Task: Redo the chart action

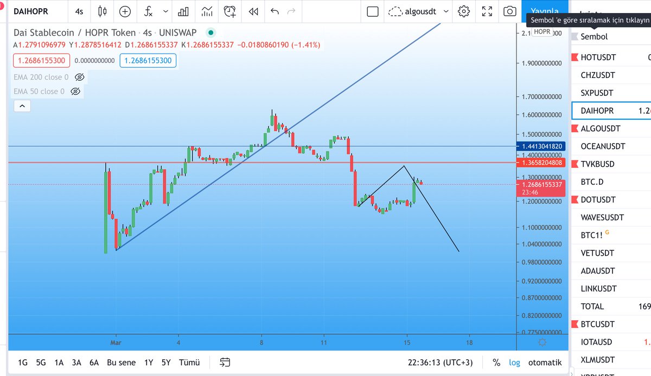Action: pyautogui.click(x=291, y=11)
